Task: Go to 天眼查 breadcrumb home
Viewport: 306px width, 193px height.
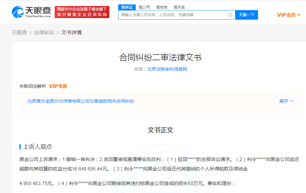Action: point(19,33)
